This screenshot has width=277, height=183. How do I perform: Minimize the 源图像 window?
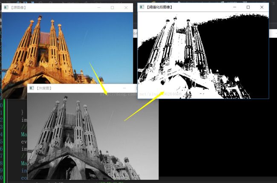point(99,8)
